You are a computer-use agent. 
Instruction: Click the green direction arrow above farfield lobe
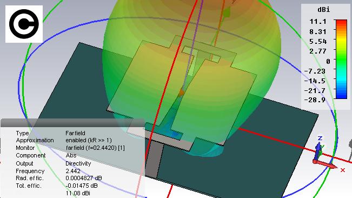[x=227, y=12]
